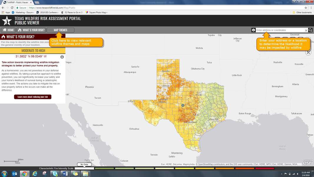This screenshot has width=314, height=177.
Task: Open the Chrome Apps shortcut
Action: pyautogui.click(x=6, y=12)
